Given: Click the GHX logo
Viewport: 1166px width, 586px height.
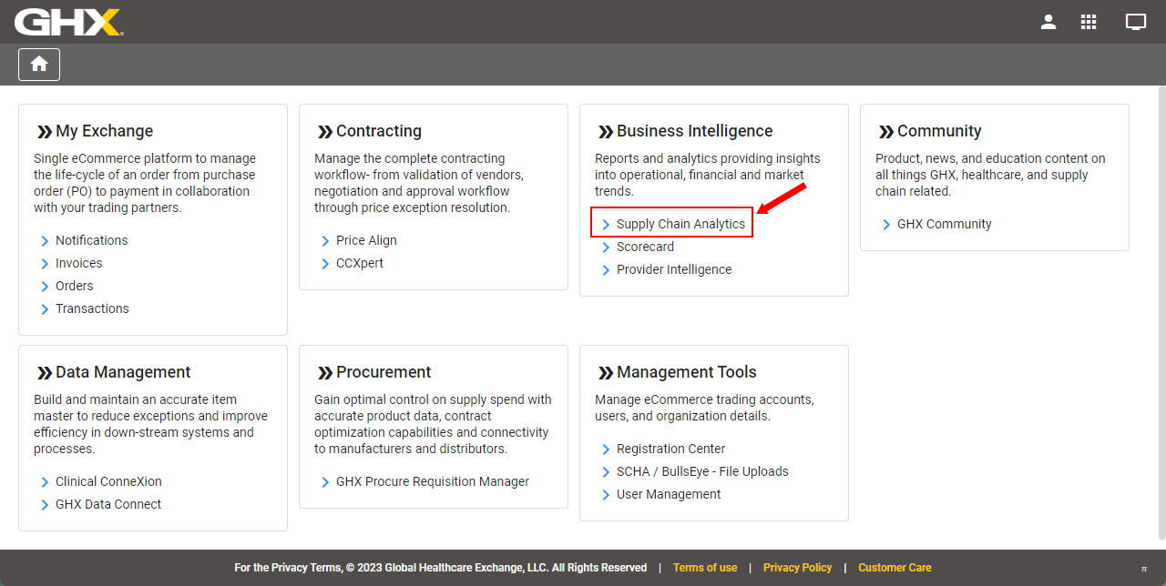Looking at the screenshot, I should 68,22.
